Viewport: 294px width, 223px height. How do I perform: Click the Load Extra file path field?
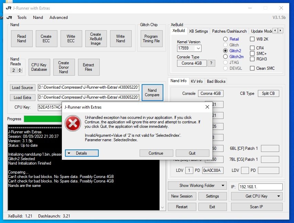(88, 98)
